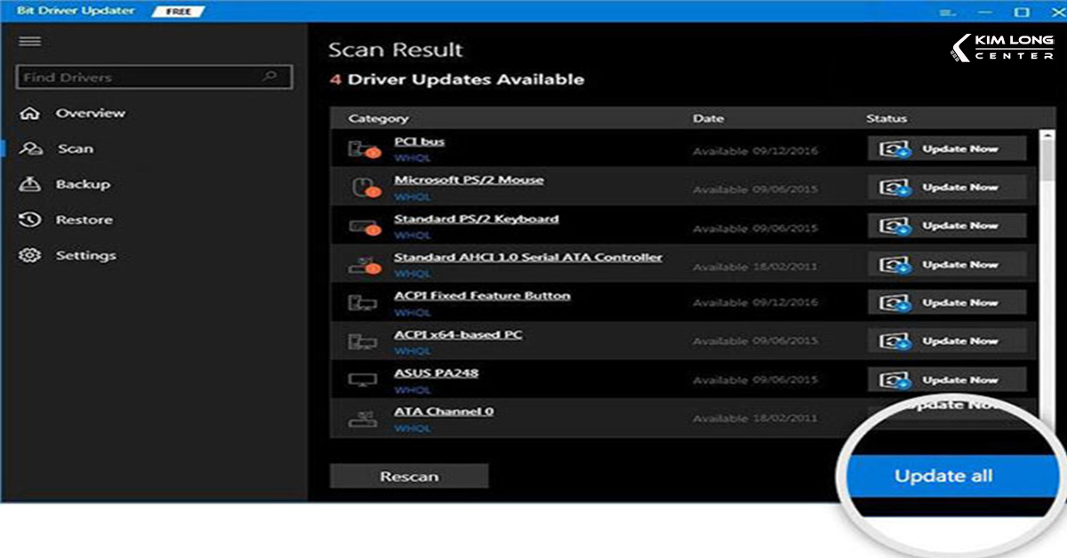Click the Backup sidebar icon

(31, 184)
